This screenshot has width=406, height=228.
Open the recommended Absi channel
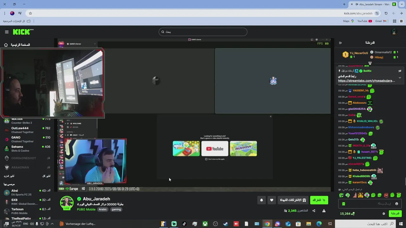[27, 193]
